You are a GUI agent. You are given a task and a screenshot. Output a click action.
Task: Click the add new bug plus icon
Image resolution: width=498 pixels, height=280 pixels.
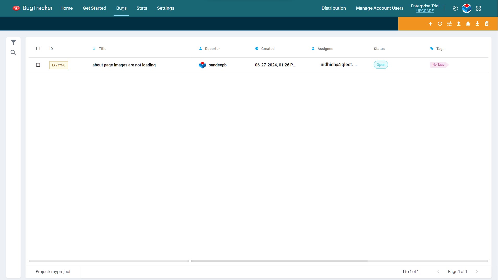click(x=431, y=24)
